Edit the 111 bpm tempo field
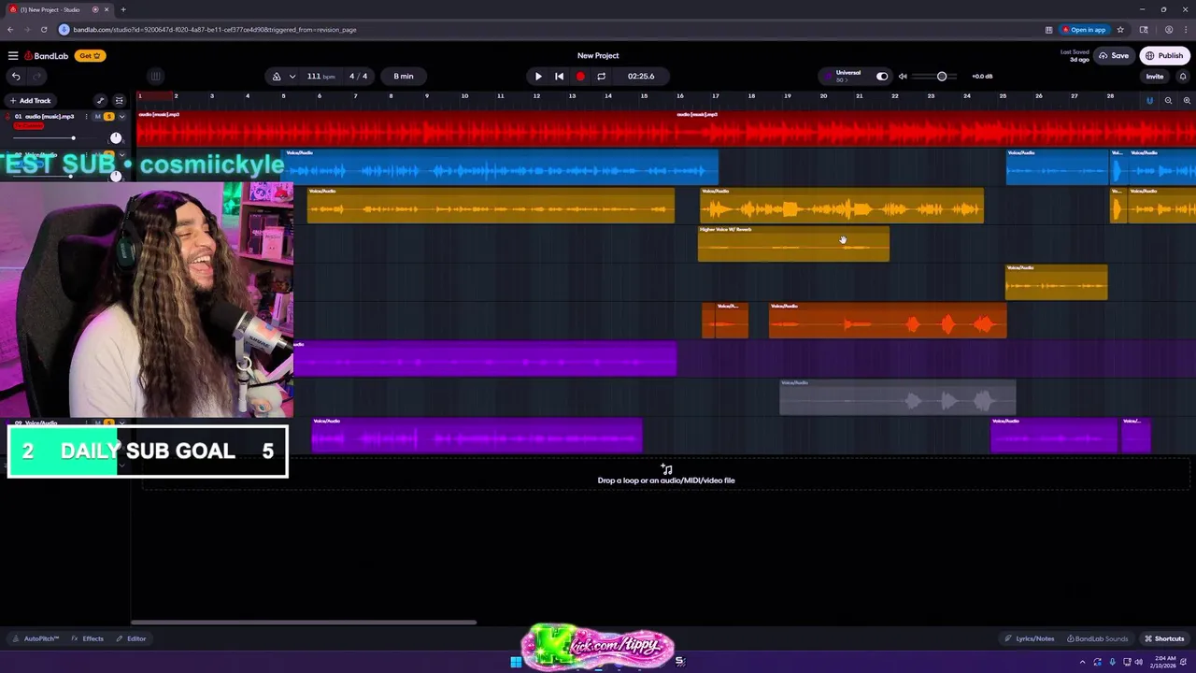Viewport: 1196px width, 673px height. 320,77
